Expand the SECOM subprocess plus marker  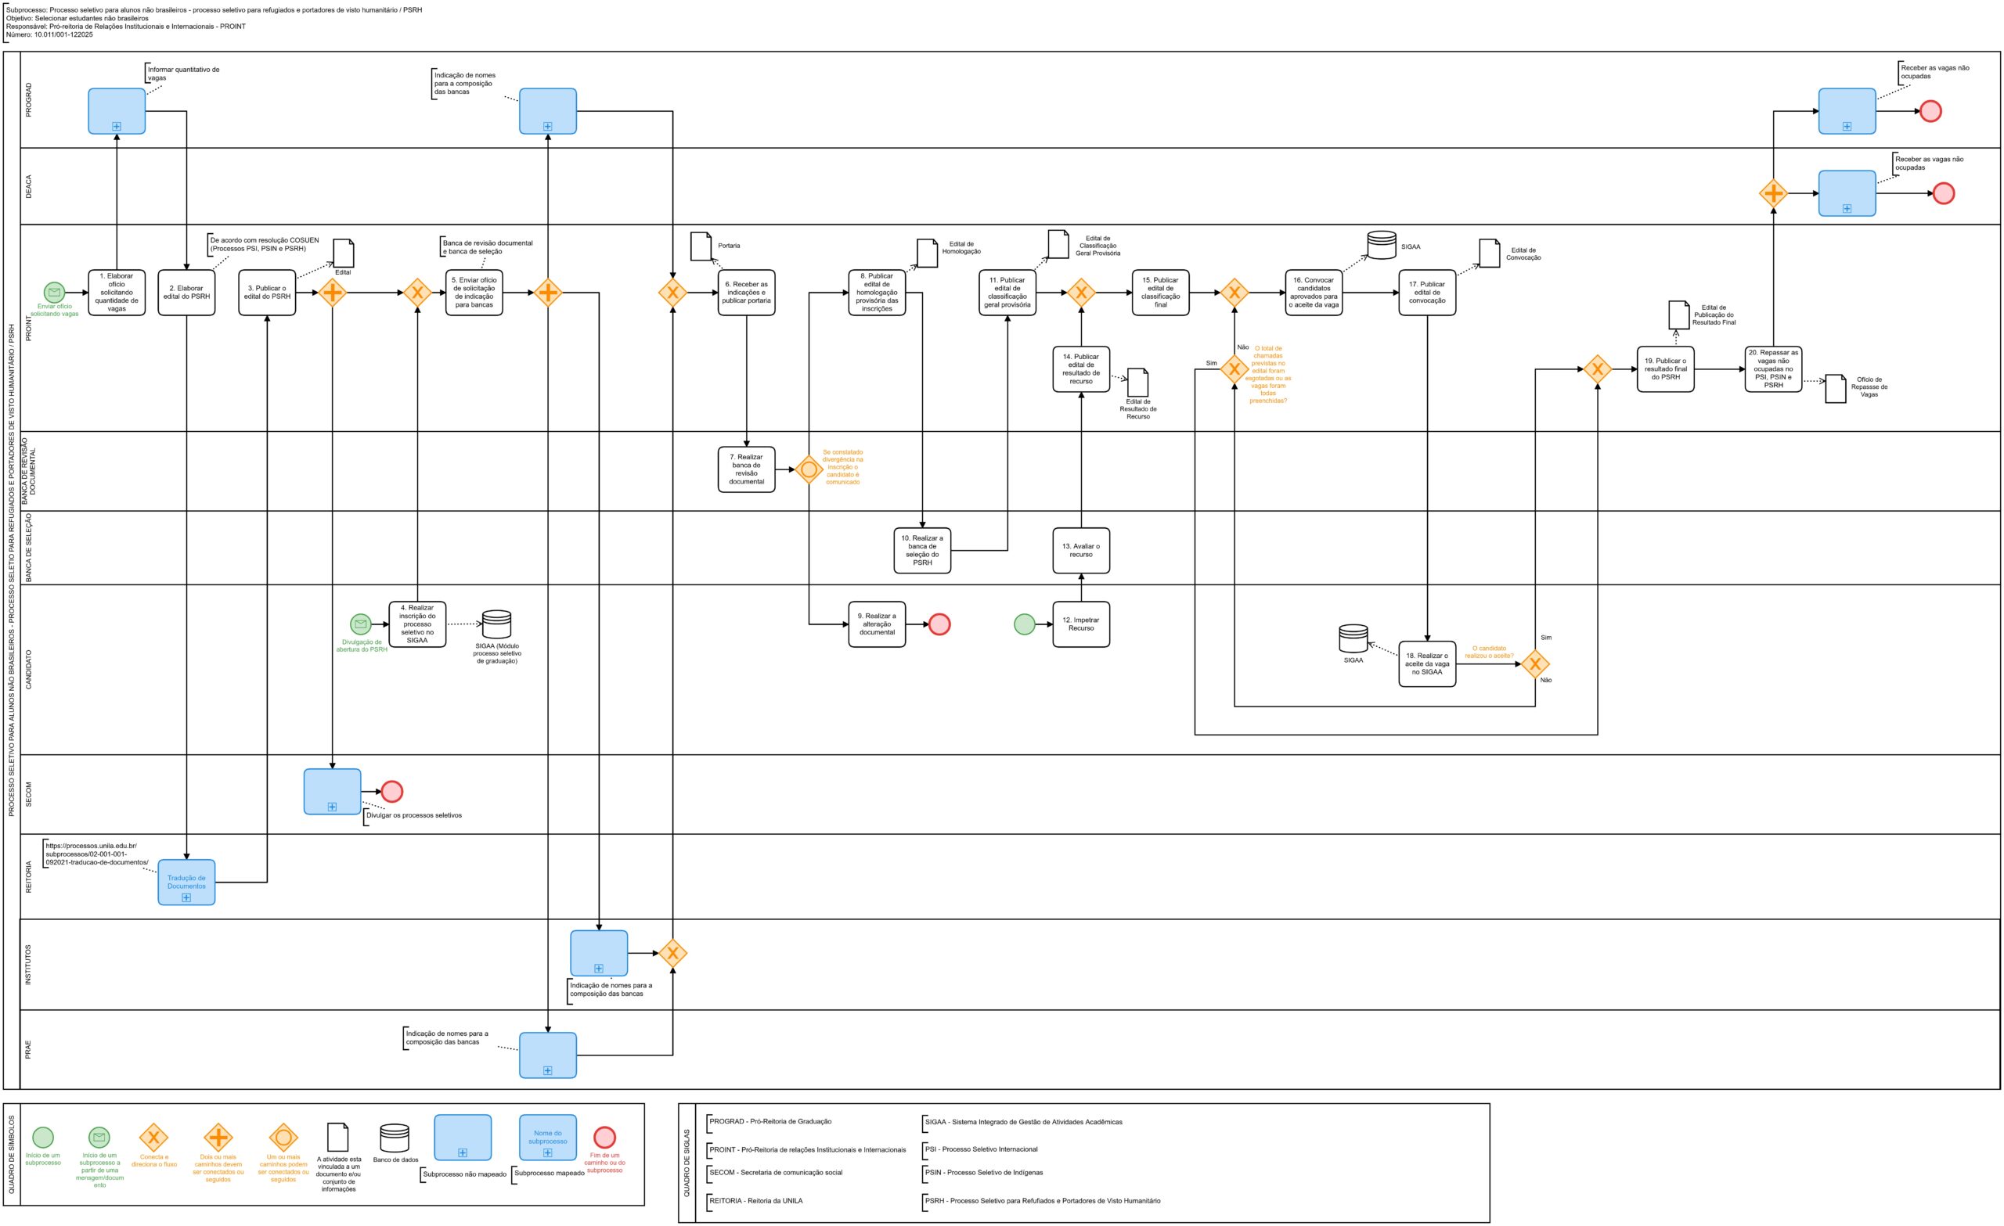click(332, 807)
